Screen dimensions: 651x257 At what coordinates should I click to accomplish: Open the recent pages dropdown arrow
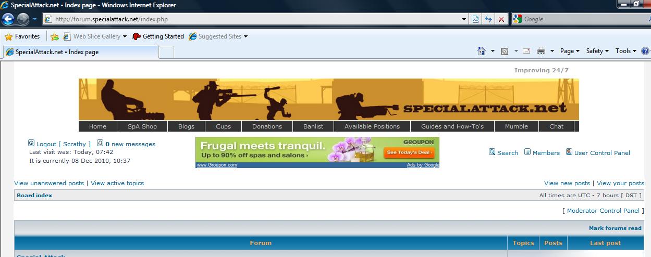(35, 19)
